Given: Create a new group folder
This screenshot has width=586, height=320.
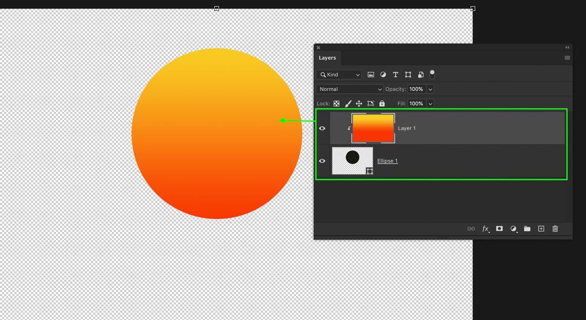Looking at the screenshot, I should 527,228.
